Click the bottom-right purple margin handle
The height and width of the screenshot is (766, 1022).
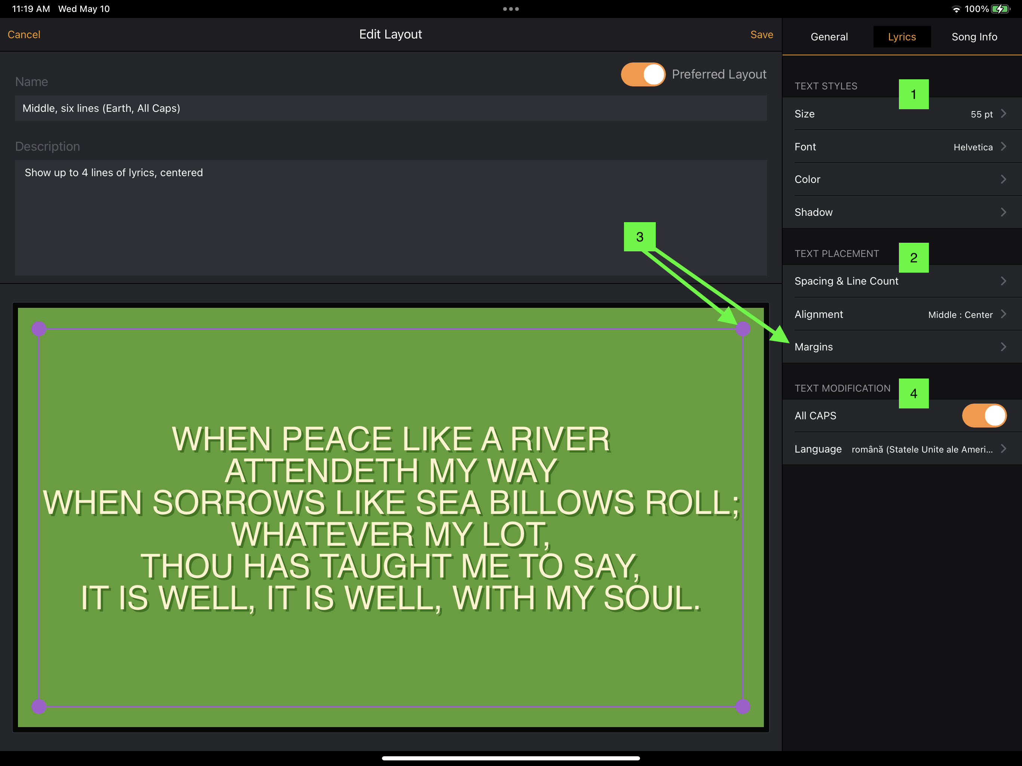[743, 706]
